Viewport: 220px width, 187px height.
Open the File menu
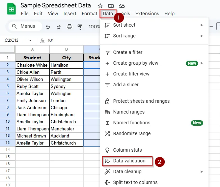(25, 13)
